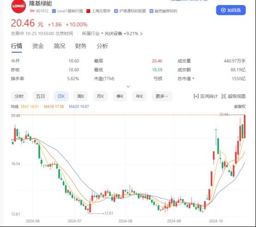Click the MA5 18.91 indicator label
256x227 pixels.
[x=30, y=106]
